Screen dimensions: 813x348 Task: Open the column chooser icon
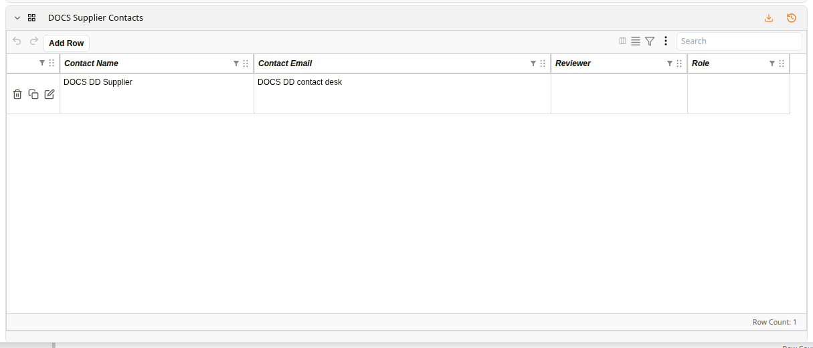[622, 41]
